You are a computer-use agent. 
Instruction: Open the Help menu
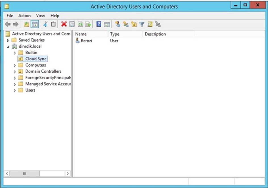point(55,16)
